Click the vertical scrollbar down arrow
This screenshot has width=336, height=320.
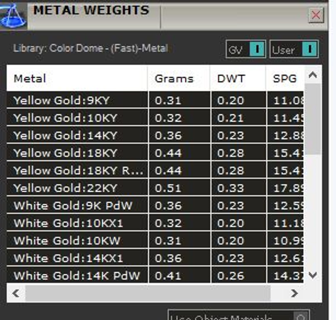pos(313,275)
